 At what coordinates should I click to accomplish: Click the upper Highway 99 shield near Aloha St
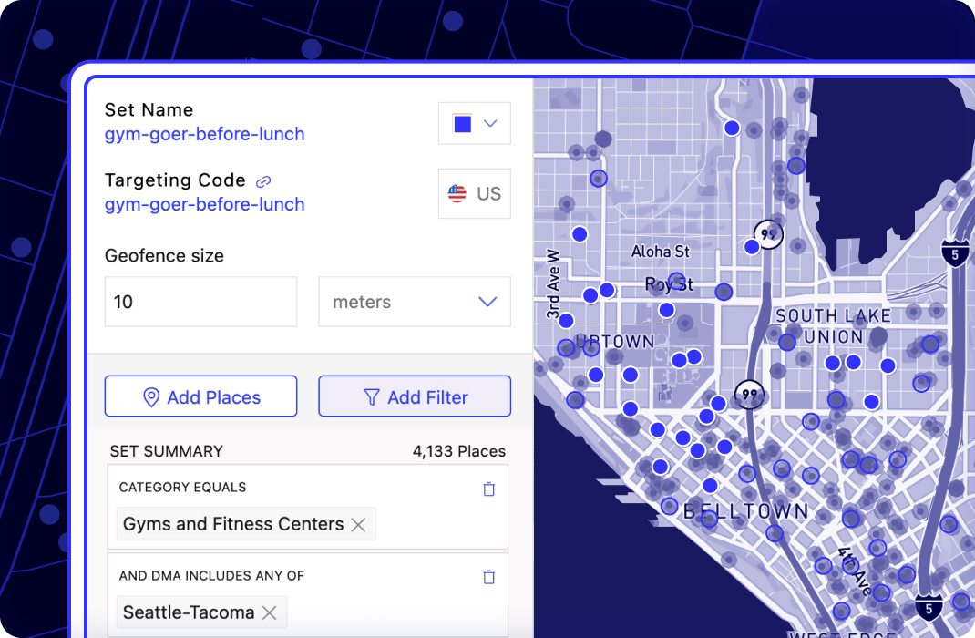pos(768,234)
